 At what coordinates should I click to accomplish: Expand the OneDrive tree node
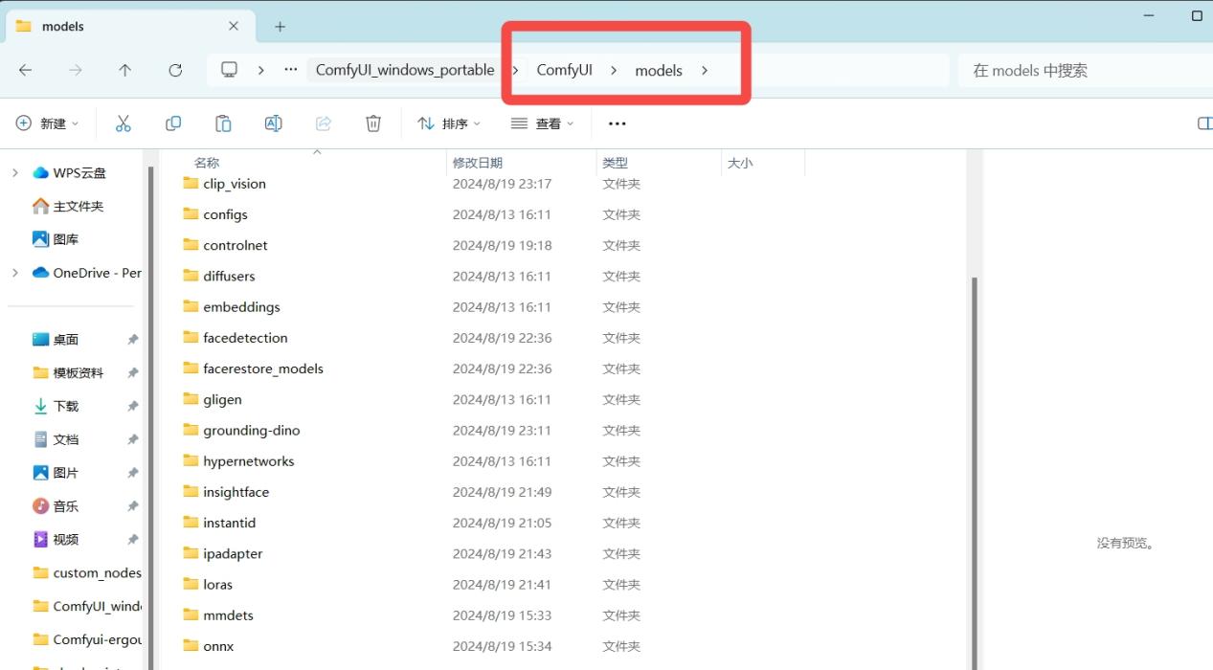click(14, 273)
